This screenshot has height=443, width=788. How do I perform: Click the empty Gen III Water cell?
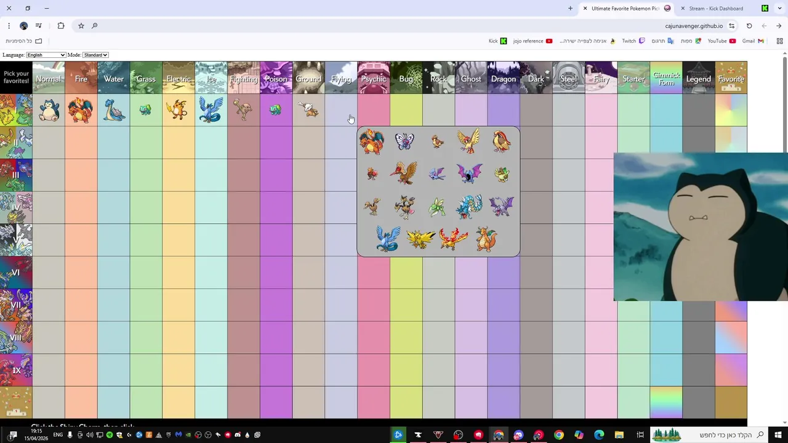[114, 175]
